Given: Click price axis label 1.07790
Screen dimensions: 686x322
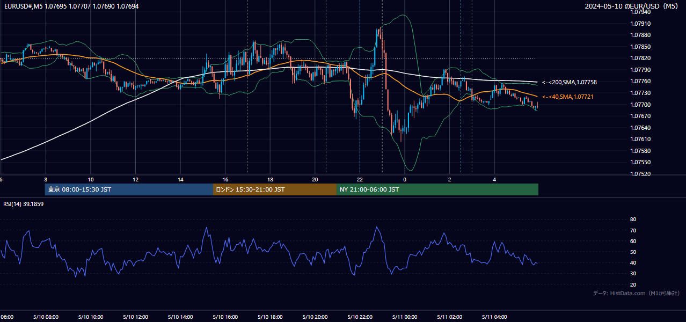Looking at the screenshot, I should point(640,70).
